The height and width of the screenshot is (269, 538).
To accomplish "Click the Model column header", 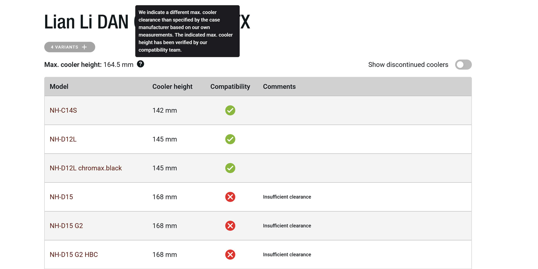I will 59,87.
